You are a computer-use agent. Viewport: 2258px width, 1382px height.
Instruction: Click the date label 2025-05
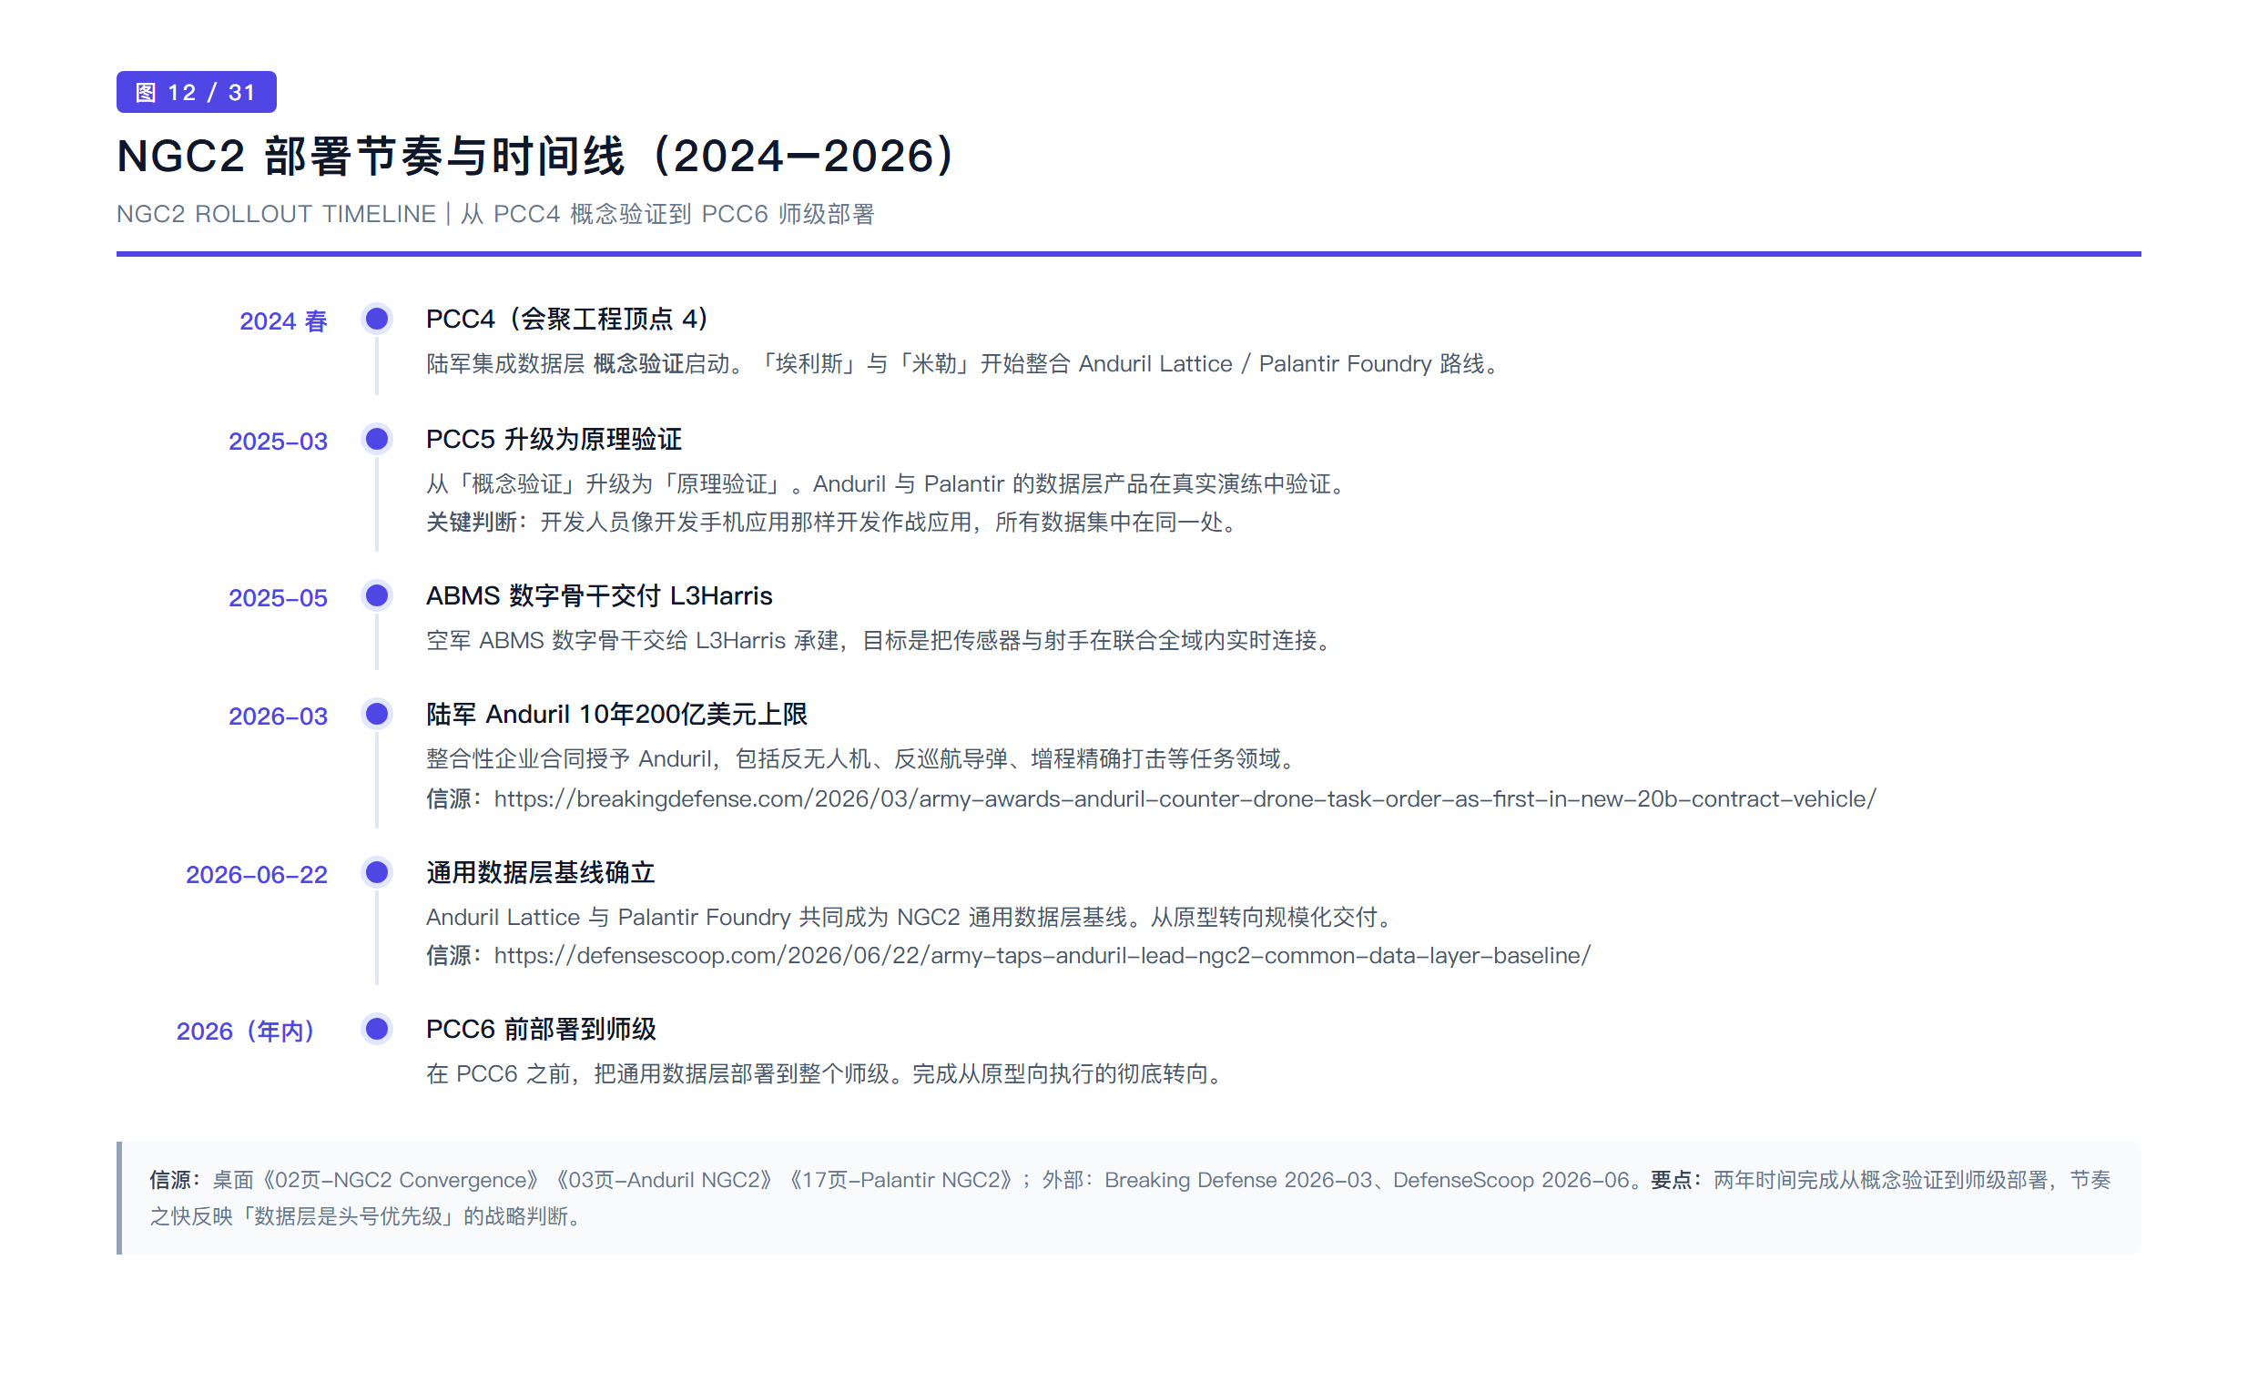(278, 598)
